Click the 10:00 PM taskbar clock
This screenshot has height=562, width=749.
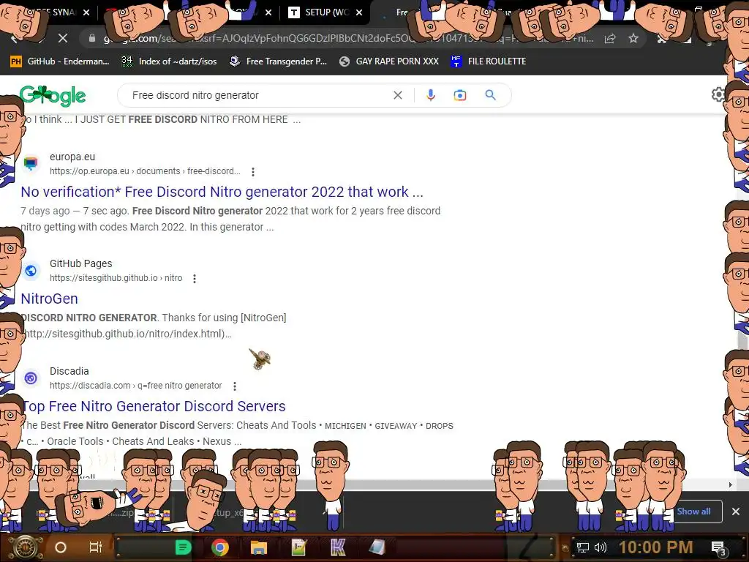[655, 547]
